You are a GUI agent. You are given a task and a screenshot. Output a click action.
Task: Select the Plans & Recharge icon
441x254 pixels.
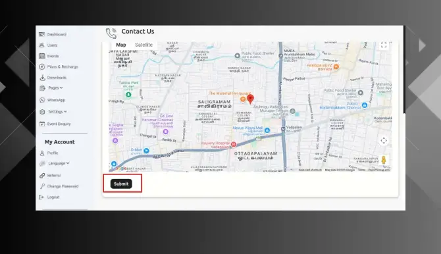pos(42,66)
